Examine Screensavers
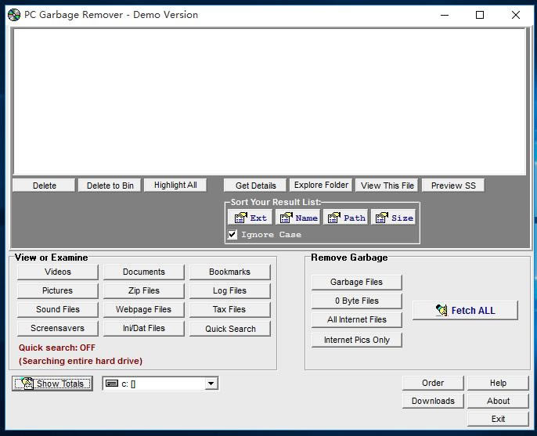The image size is (537, 436). pyautogui.click(x=58, y=329)
